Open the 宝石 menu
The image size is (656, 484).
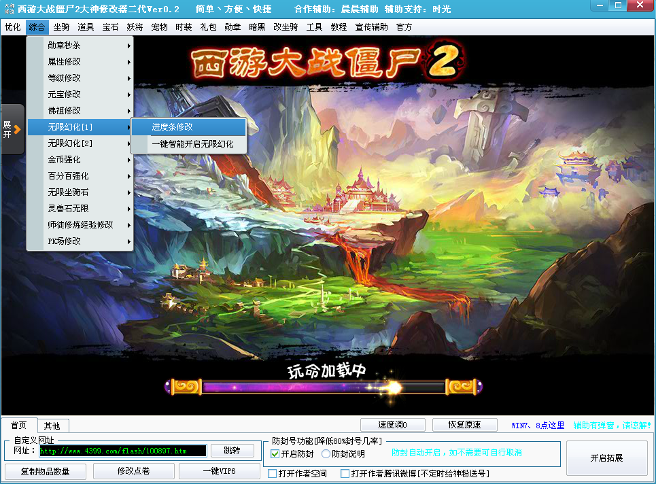tap(110, 27)
